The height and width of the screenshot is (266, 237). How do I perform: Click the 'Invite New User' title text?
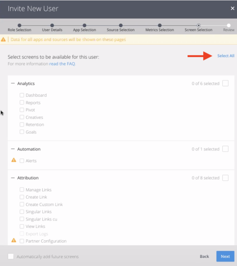(x=33, y=9)
